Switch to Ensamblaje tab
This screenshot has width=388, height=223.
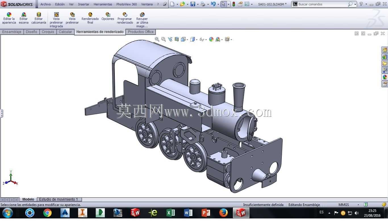tap(12, 32)
